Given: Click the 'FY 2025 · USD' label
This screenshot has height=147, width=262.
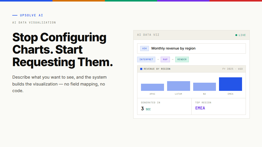Looking at the screenshot, I should point(232,69).
